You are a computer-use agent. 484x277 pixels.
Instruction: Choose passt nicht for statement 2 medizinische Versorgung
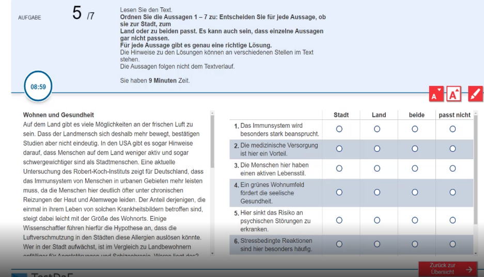pyautogui.click(x=452, y=149)
